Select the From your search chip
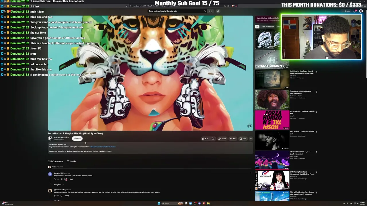Image resolution: width=367 pixels, height=206 pixels. click(268, 27)
